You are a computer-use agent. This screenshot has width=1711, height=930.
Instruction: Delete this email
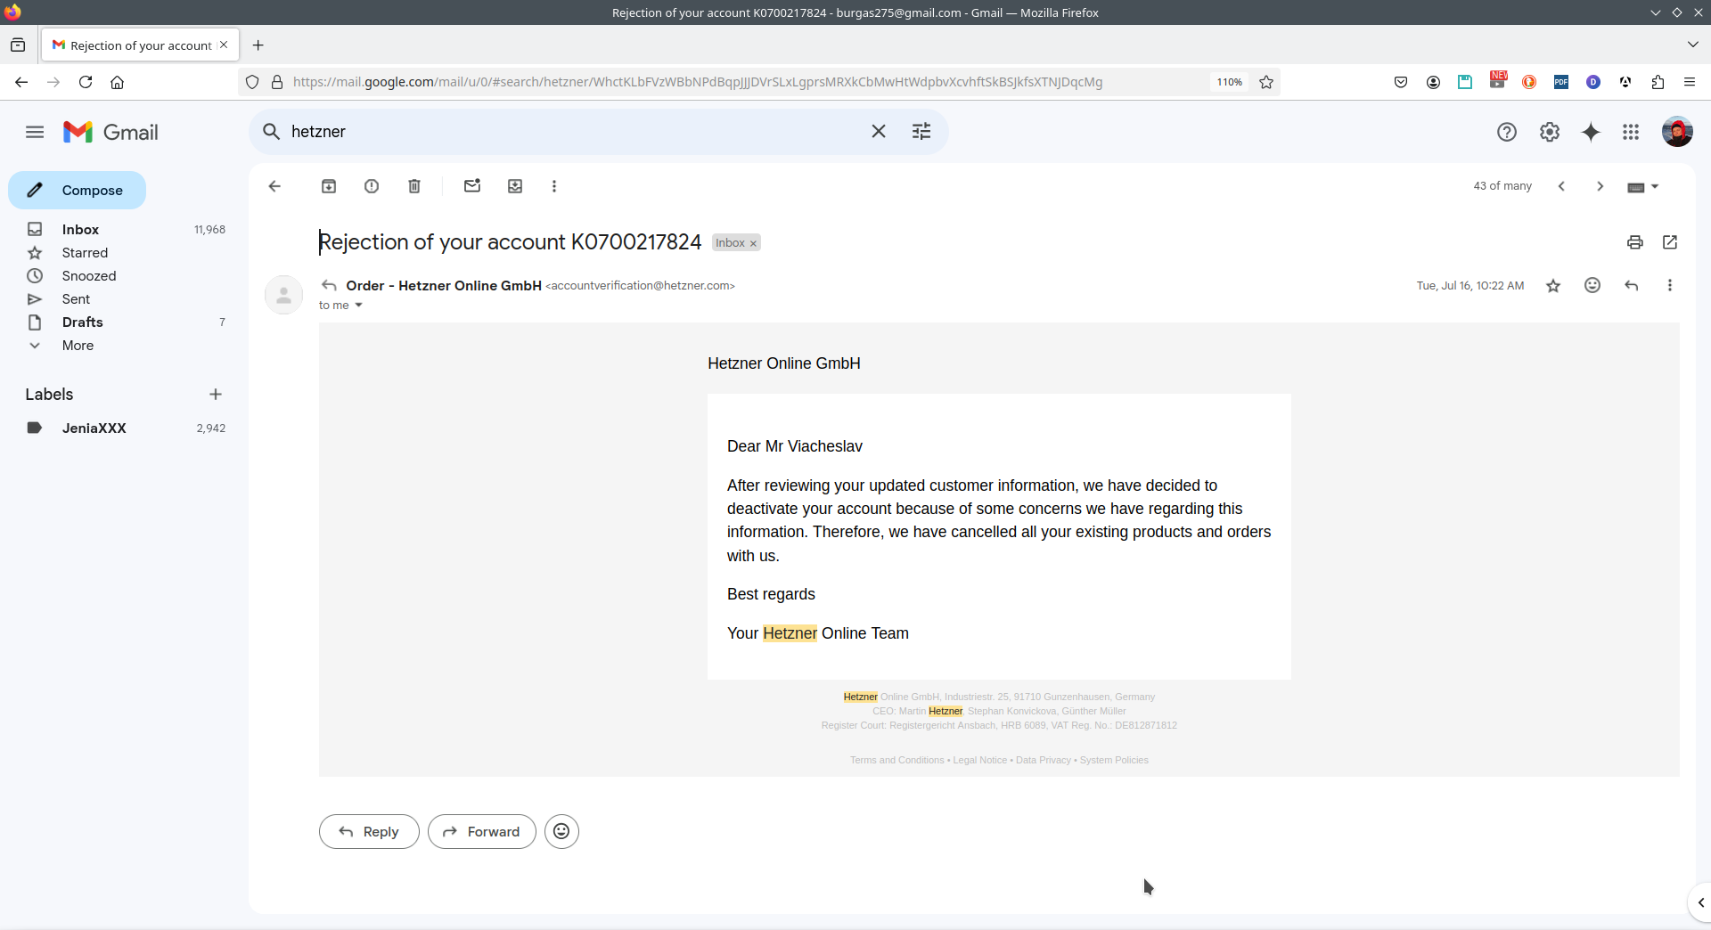414,186
